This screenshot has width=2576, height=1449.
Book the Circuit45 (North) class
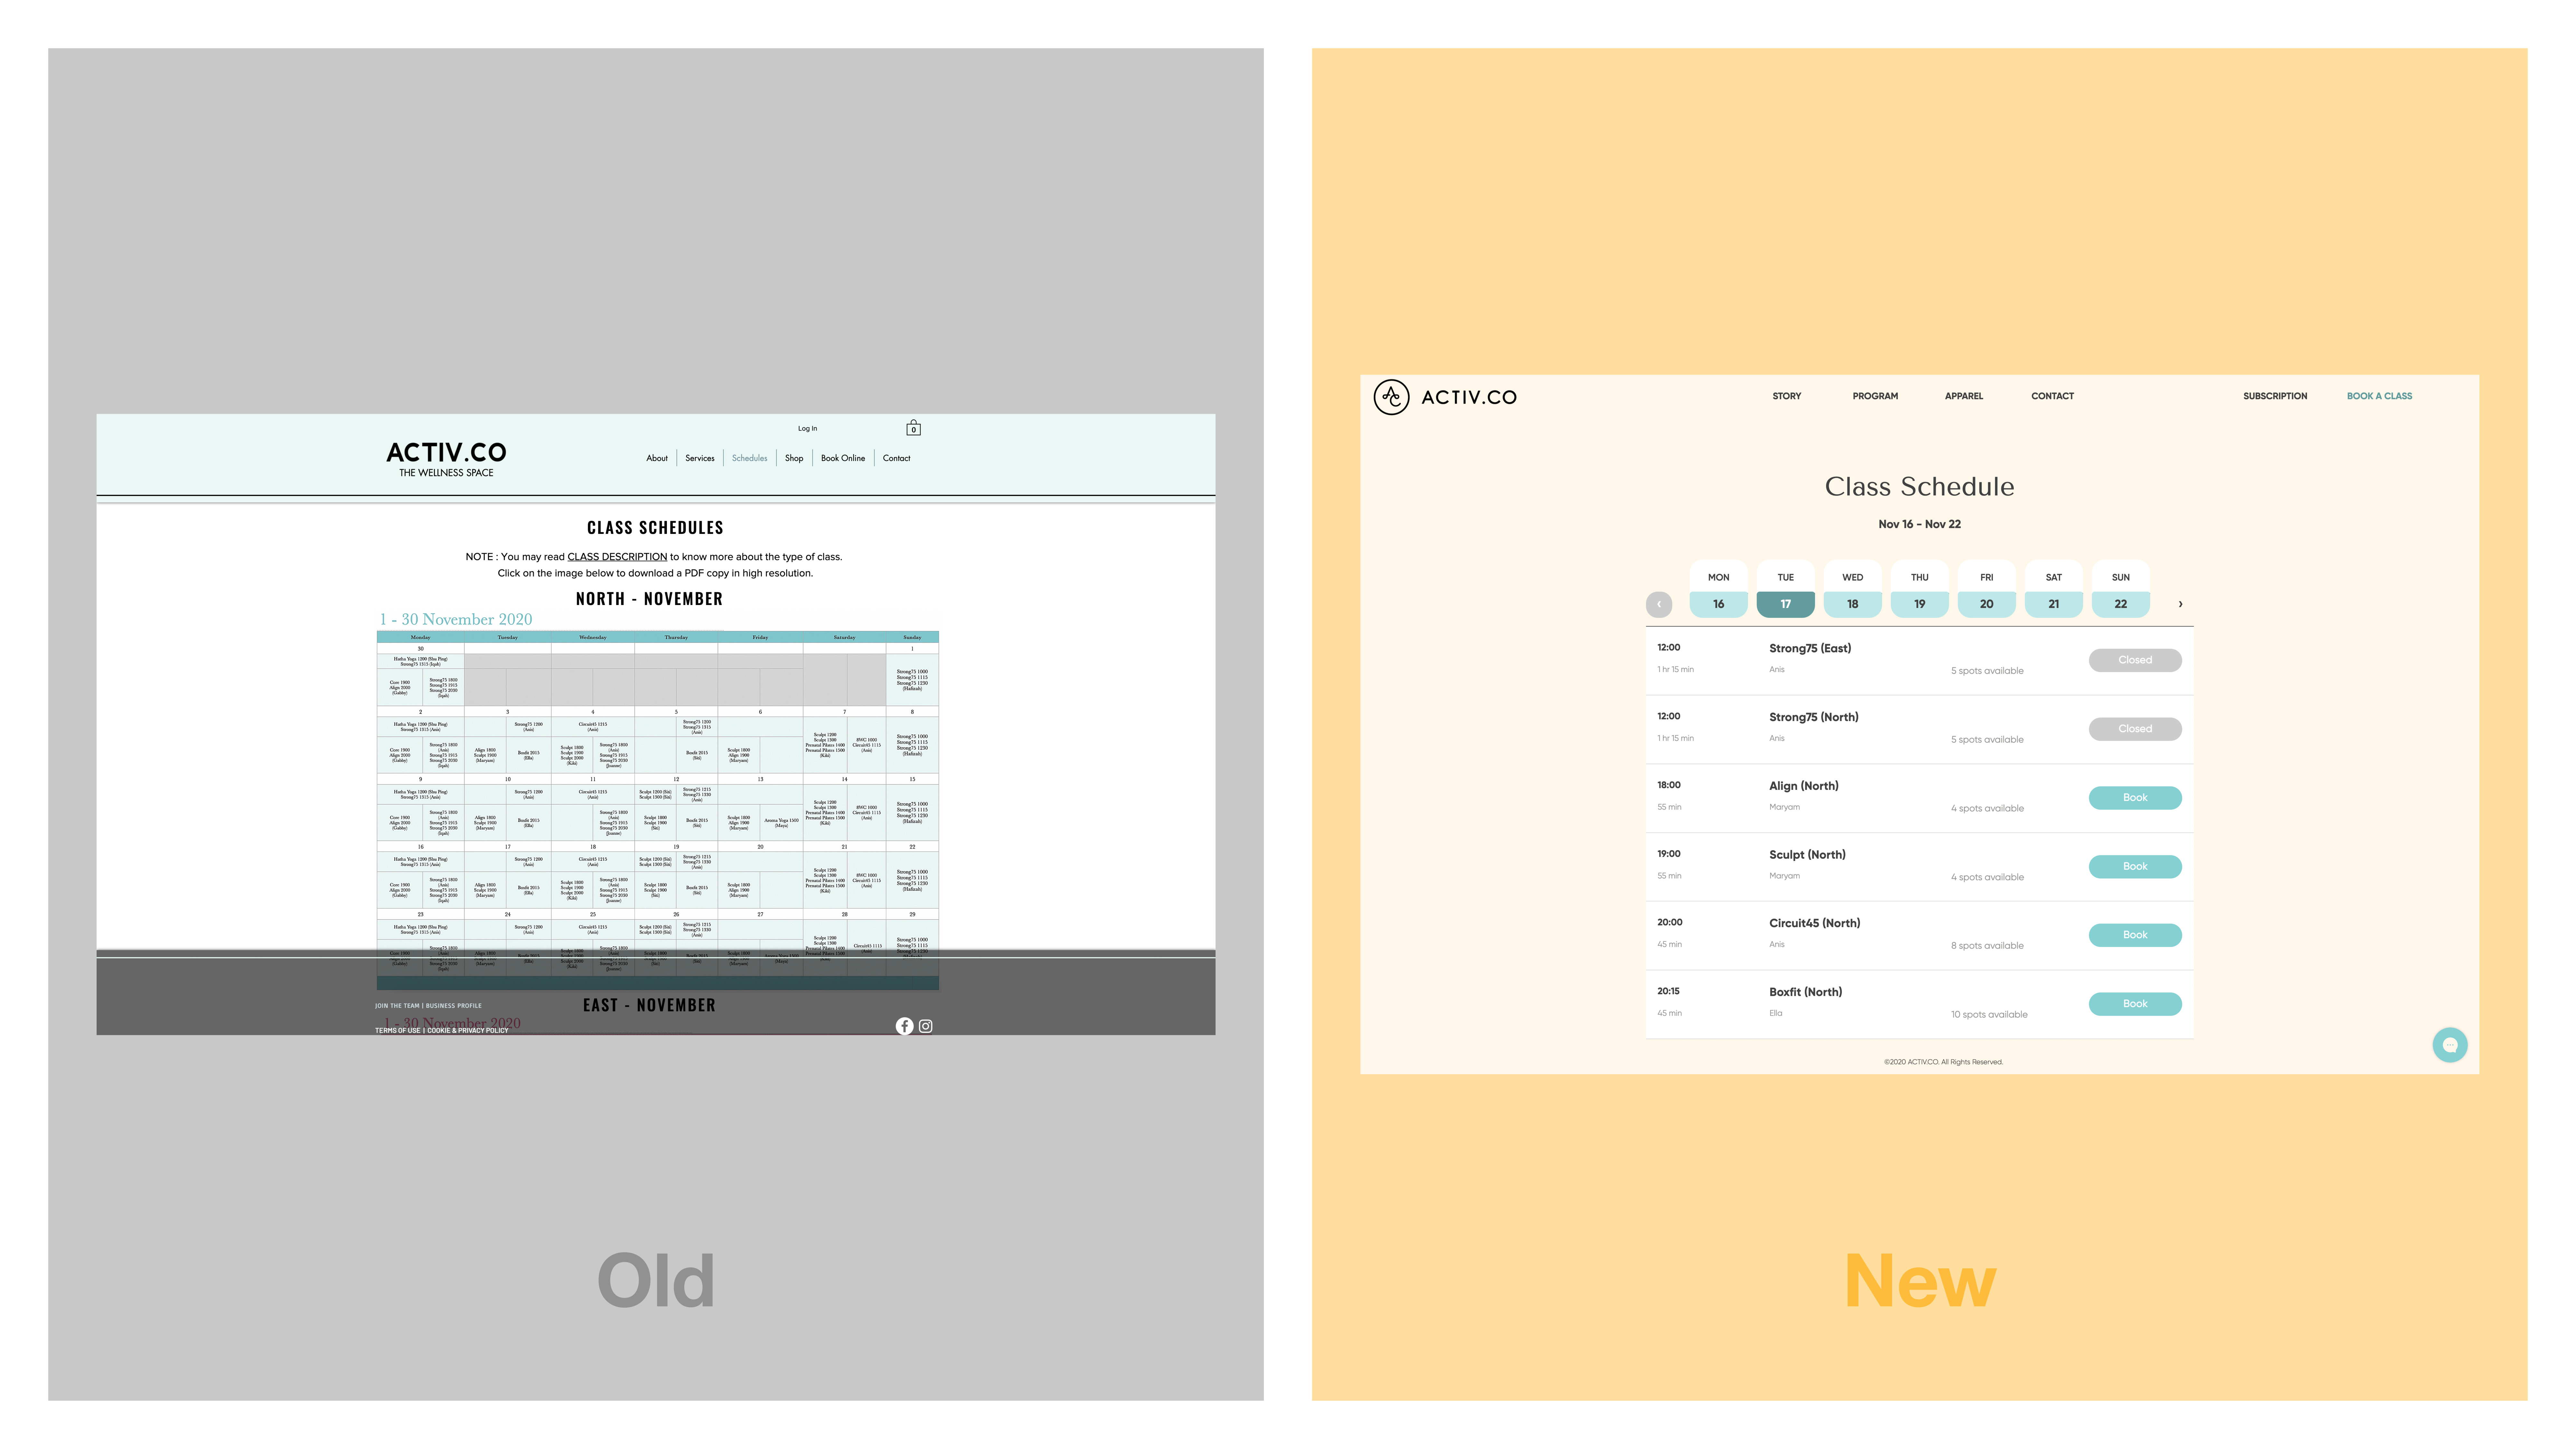point(2135,935)
